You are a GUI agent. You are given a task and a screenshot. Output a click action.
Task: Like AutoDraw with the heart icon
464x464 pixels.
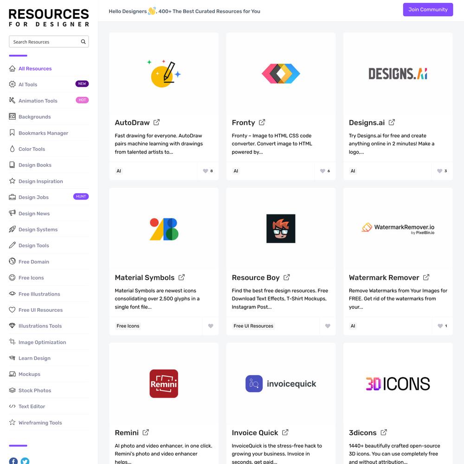click(206, 171)
